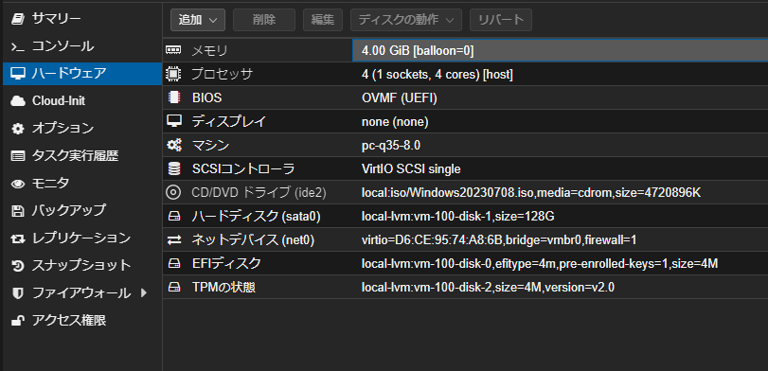Image resolution: width=768 pixels, height=371 pixels.
Task: Select the プロセッサ row label
Action: [x=222, y=75]
